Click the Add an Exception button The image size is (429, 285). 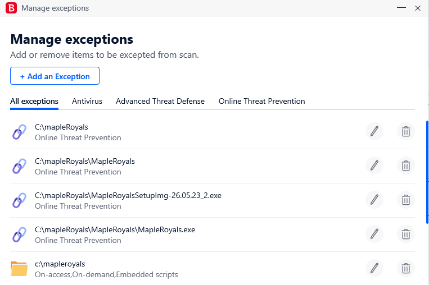coord(55,76)
